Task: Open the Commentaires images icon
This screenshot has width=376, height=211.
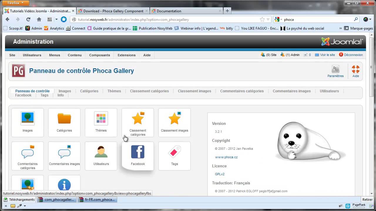Action: tap(64, 156)
